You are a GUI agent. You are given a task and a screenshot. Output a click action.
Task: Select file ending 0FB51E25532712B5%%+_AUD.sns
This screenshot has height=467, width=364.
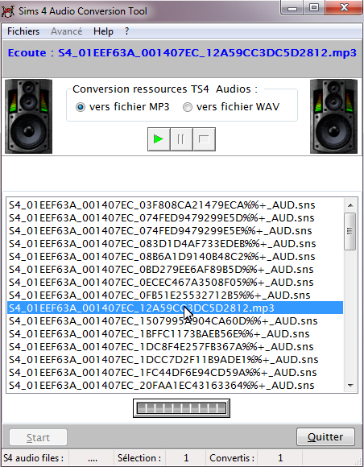tap(175, 295)
